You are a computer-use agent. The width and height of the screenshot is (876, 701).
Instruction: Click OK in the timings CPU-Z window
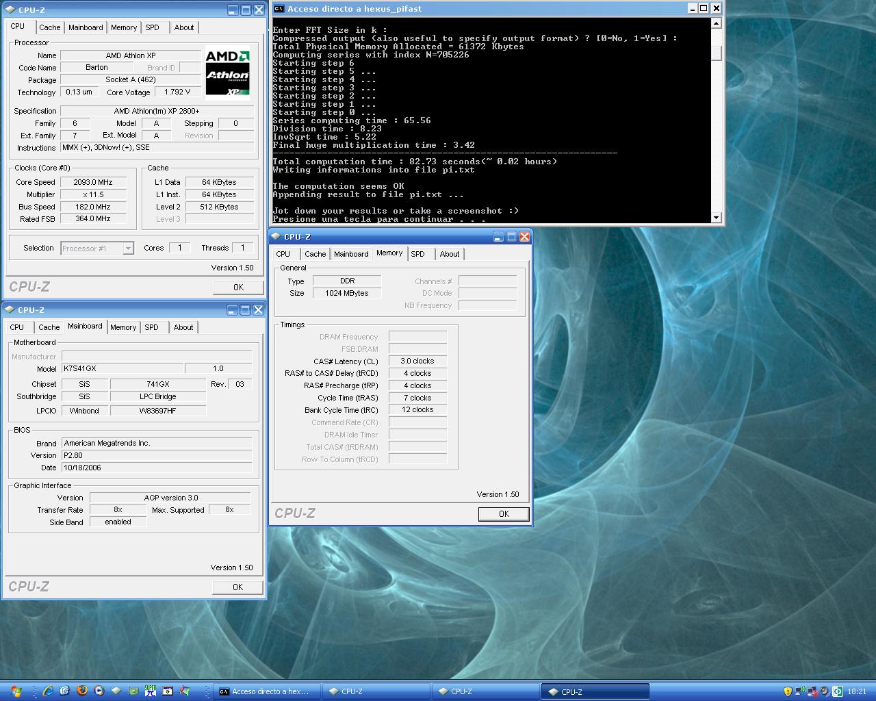tap(504, 514)
